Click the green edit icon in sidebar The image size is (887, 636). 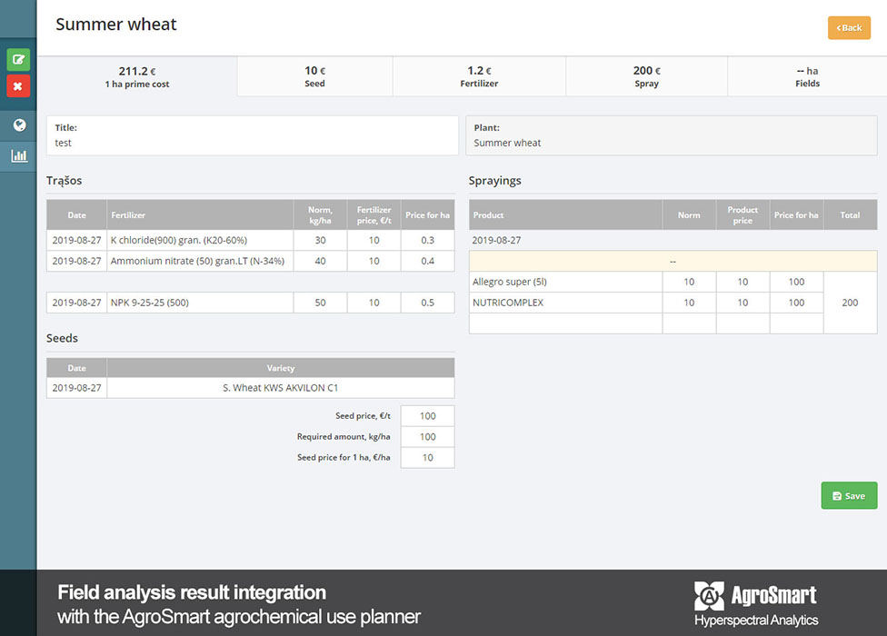(18, 60)
